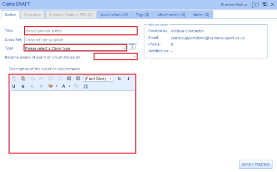
Task: Open the Claim type dropdown
Action: pos(75,48)
